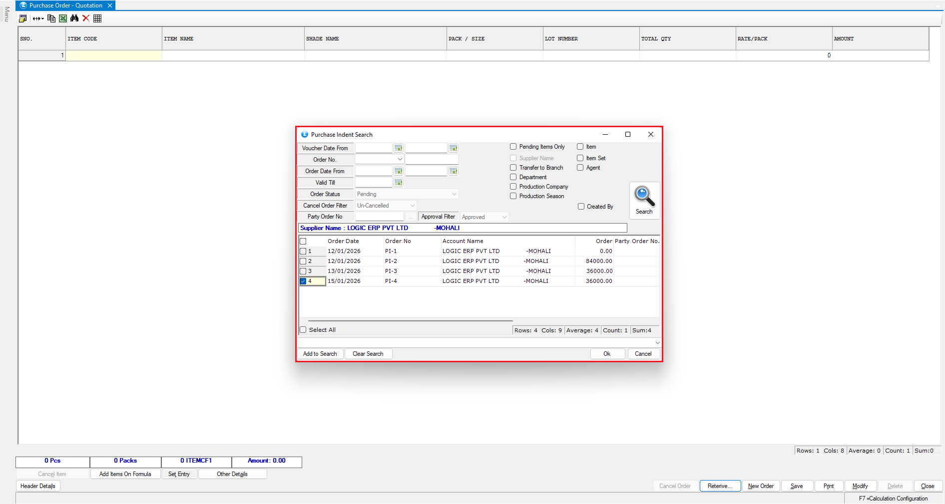The height and width of the screenshot is (504, 945).
Task: Open first Voucher Date From calendar picker
Action: coord(398,148)
